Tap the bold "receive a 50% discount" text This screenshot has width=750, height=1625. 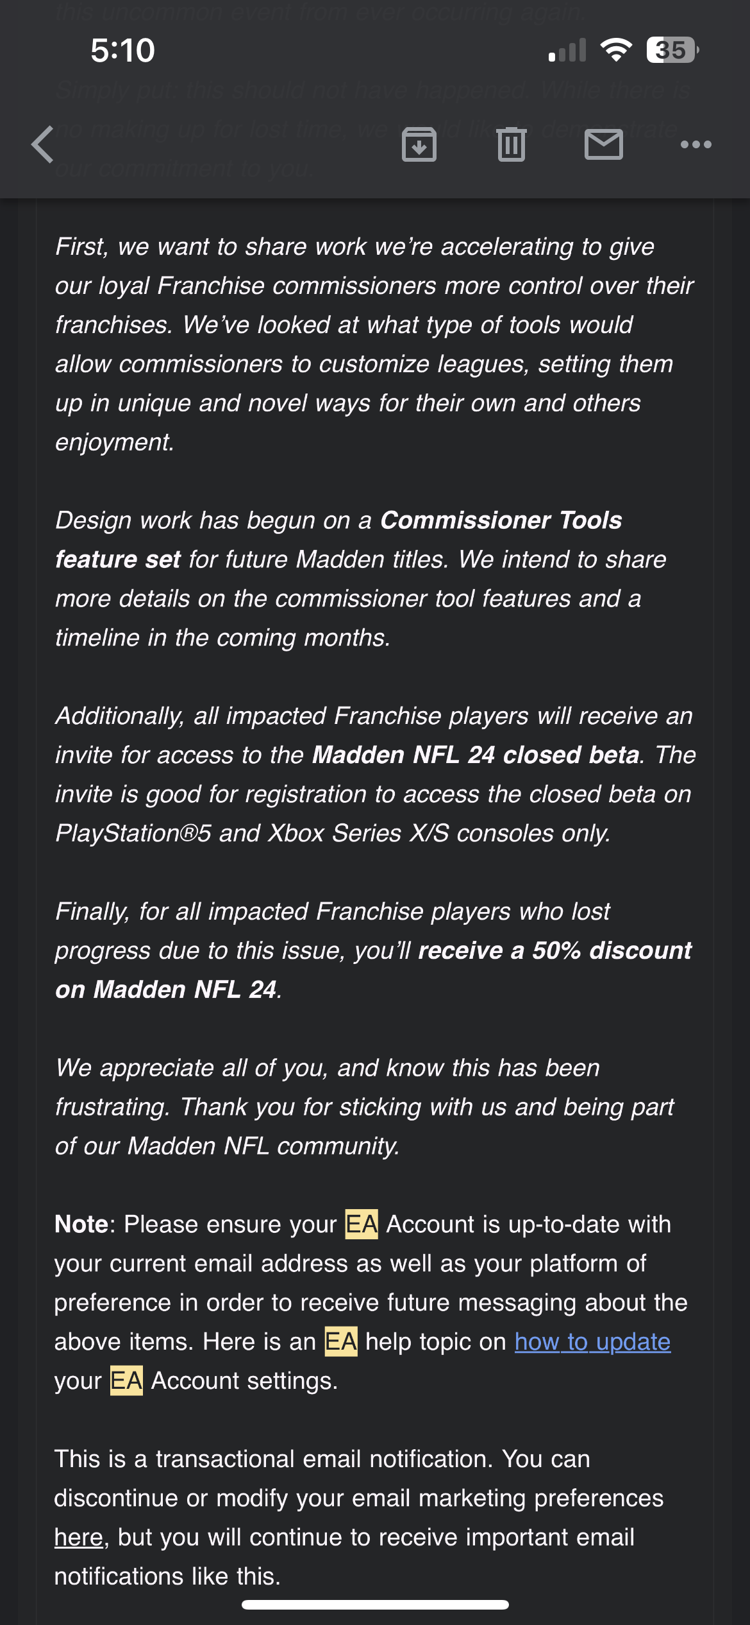pyautogui.click(x=554, y=951)
